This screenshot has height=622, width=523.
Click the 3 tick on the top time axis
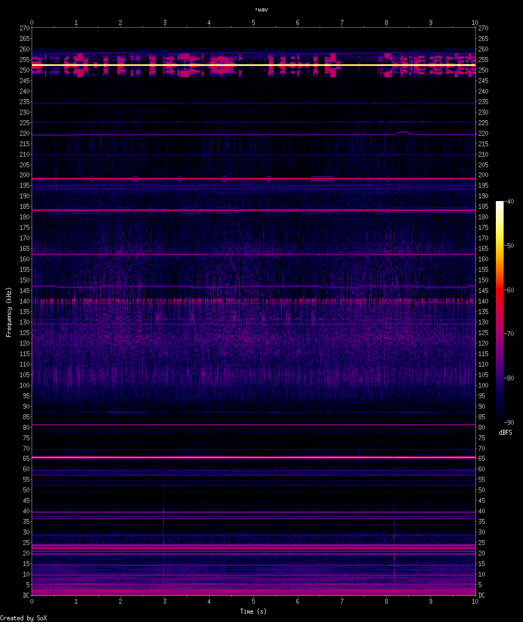(165, 23)
